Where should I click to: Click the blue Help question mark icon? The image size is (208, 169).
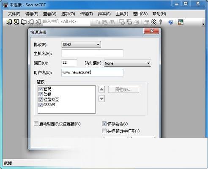coord(171,22)
